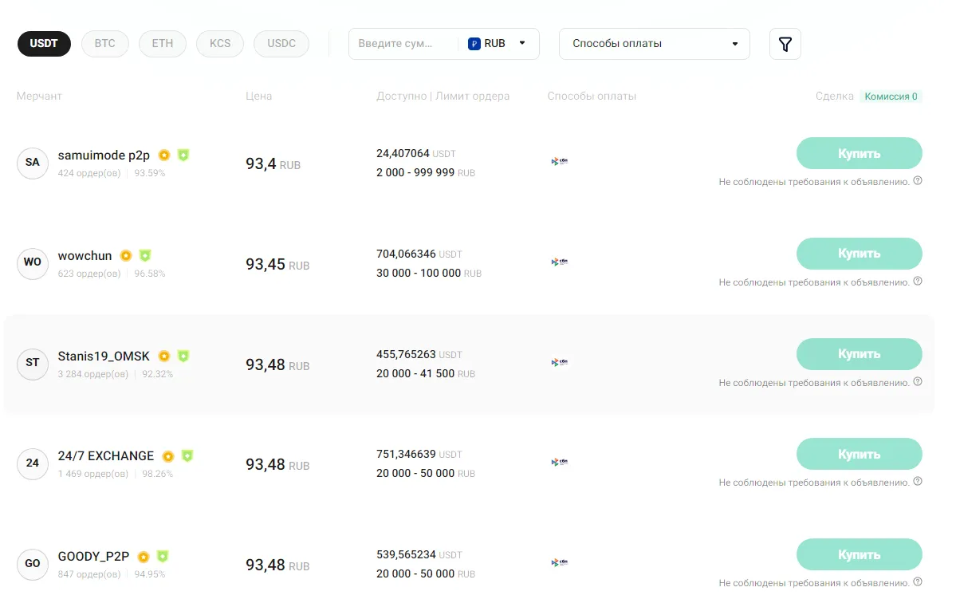This screenshot has width=956, height=599.
Task: Click the gold star badge next to wowchun
Action: 126,255
